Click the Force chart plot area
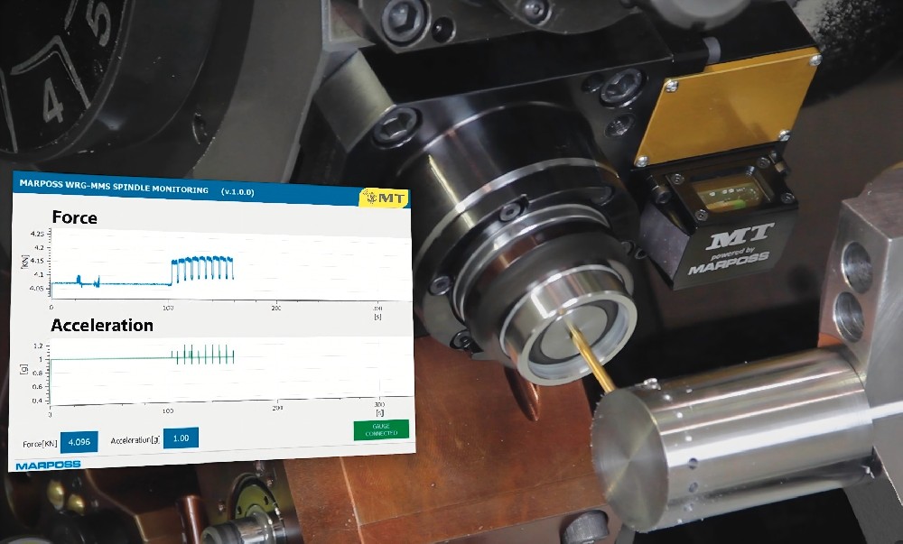Image resolution: width=903 pixels, height=544 pixels. click(x=230, y=263)
